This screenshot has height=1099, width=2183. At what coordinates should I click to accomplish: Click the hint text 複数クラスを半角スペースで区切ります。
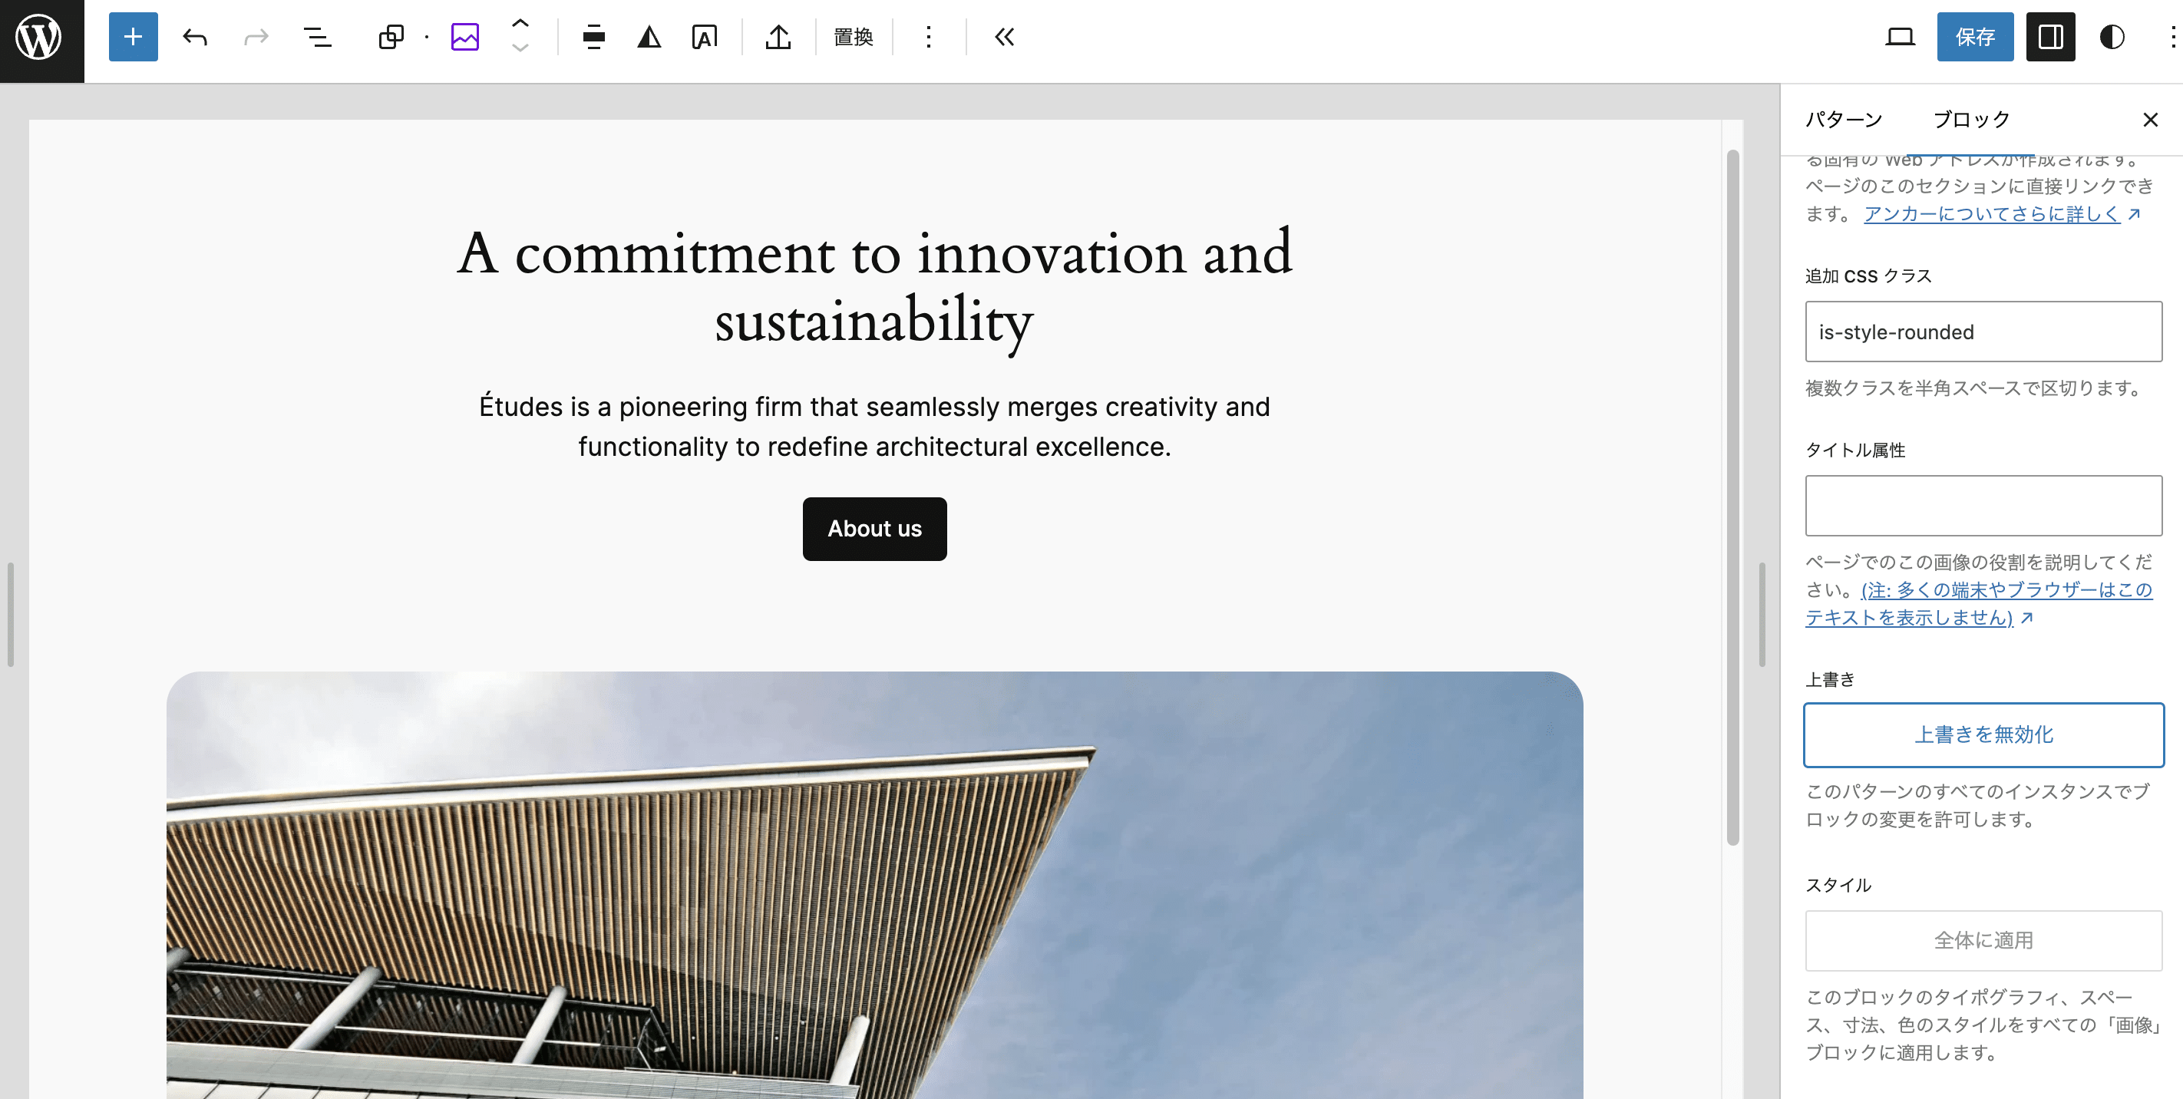(x=1974, y=388)
